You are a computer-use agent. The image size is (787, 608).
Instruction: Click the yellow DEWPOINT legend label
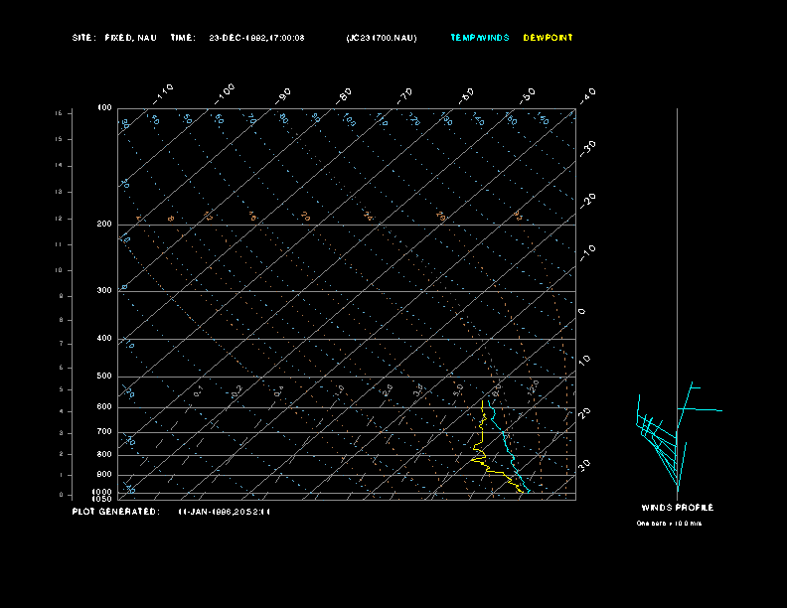(548, 38)
